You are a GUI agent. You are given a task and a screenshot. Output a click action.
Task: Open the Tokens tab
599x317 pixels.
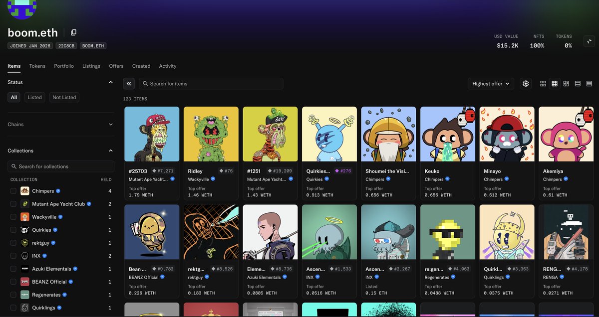(37, 66)
